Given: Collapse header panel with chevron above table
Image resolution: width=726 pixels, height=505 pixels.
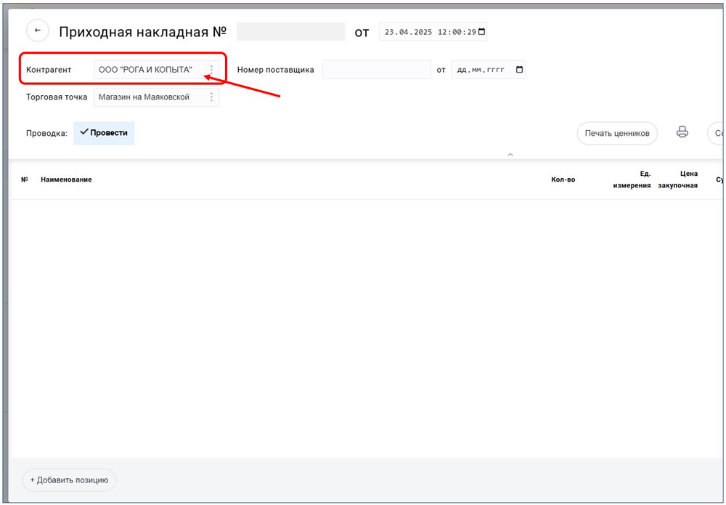Looking at the screenshot, I should (x=510, y=155).
